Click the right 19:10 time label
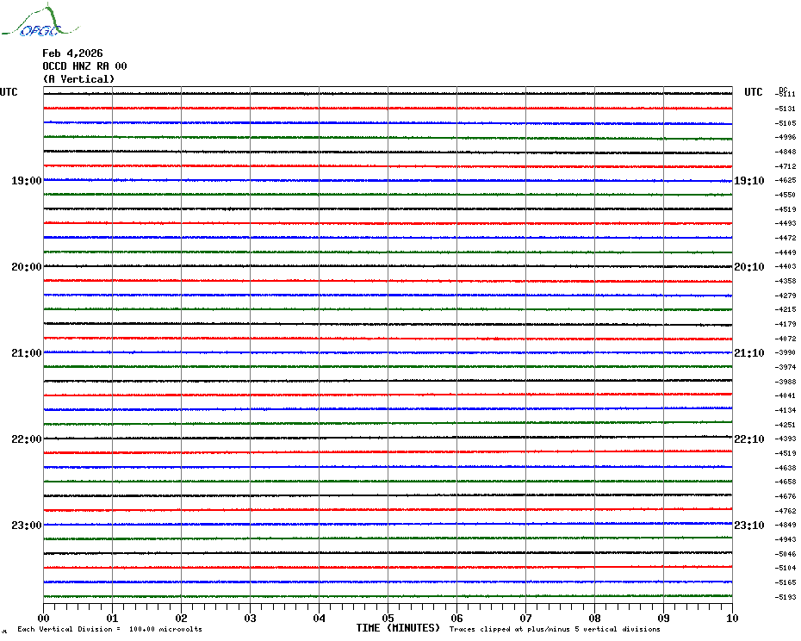The image size is (801, 641). (748, 181)
